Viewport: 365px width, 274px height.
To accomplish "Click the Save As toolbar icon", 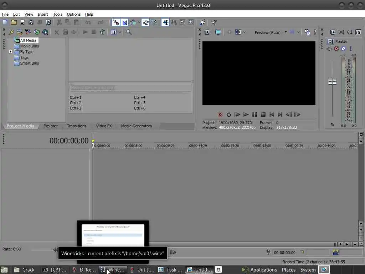I will coord(31,22).
